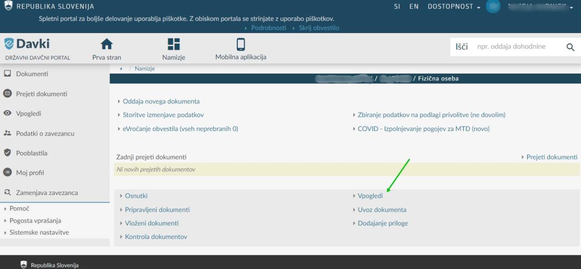Open Oddaja novega dokumenta link

pos(161,102)
